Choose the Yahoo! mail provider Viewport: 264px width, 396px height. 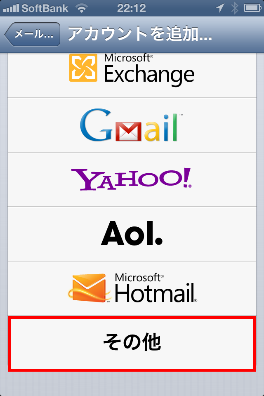click(132, 179)
